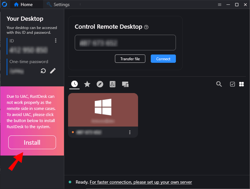
Task: Open the peer card three-dot menu
Action: point(130,132)
